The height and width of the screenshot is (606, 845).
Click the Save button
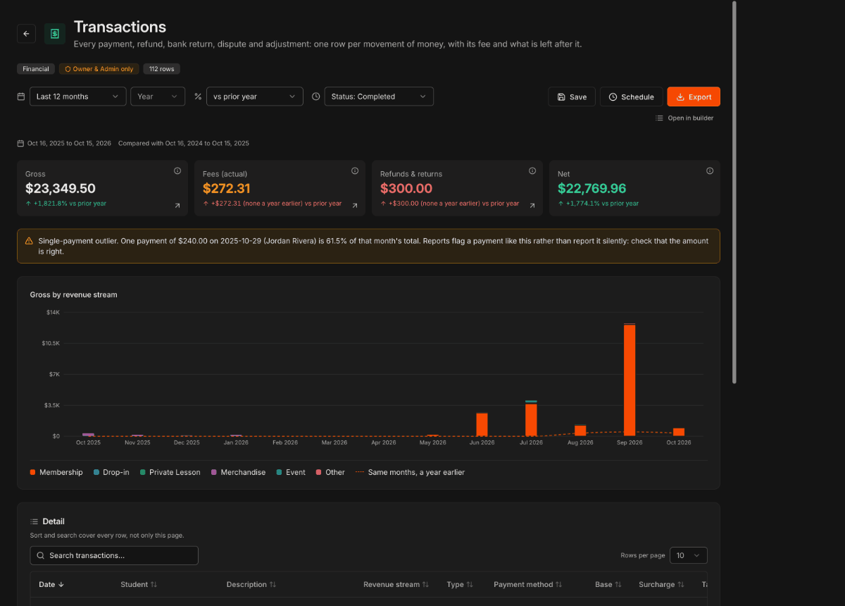tap(572, 97)
